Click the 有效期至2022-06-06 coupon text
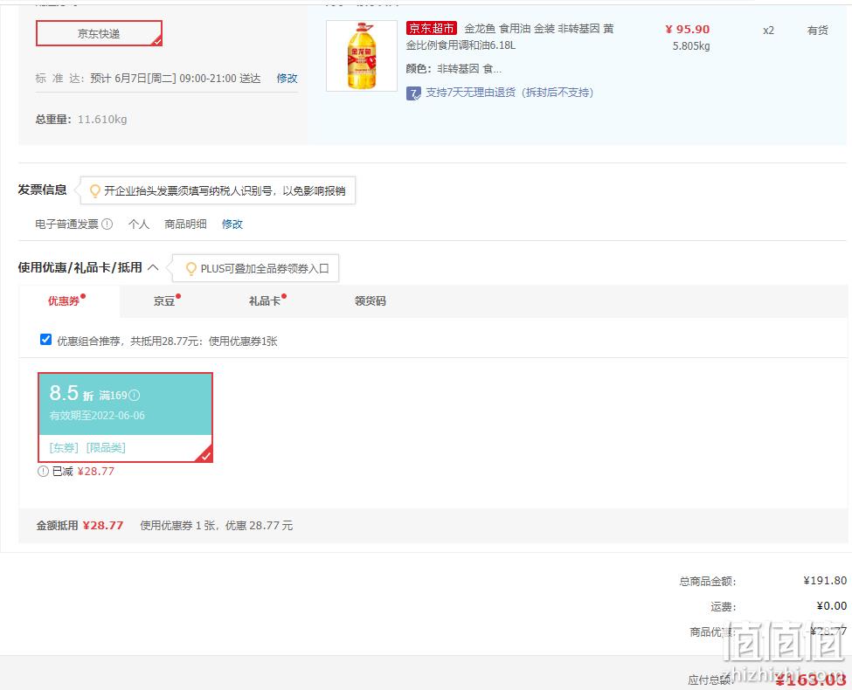The height and width of the screenshot is (690, 852). coord(97,416)
